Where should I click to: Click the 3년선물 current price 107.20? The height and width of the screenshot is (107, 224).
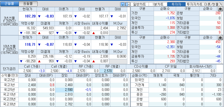30,16
